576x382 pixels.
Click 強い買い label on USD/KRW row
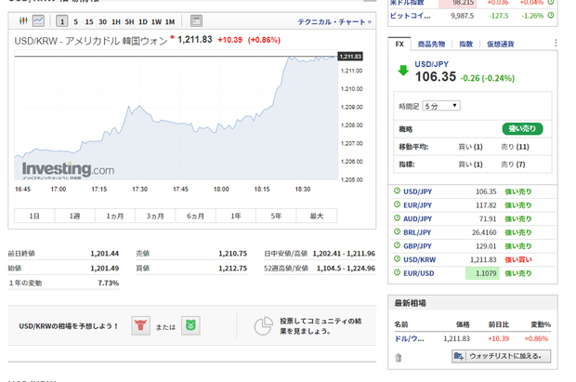point(518,259)
